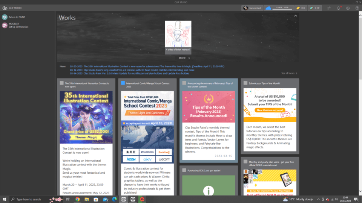The width and height of the screenshot is (362, 203).
Task: Click the sync transfer arrows icon
Action: [329, 8]
